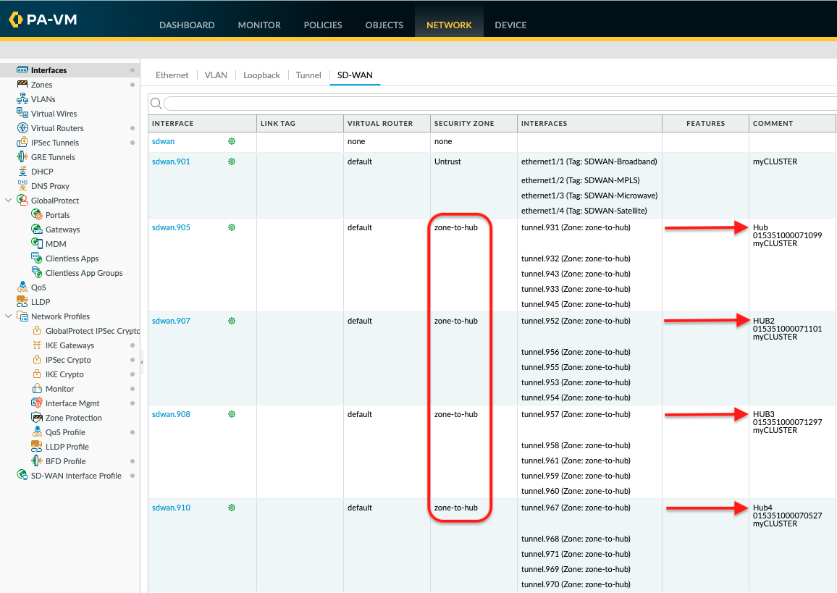Collapse the GlobalProtect tree node

(9, 201)
